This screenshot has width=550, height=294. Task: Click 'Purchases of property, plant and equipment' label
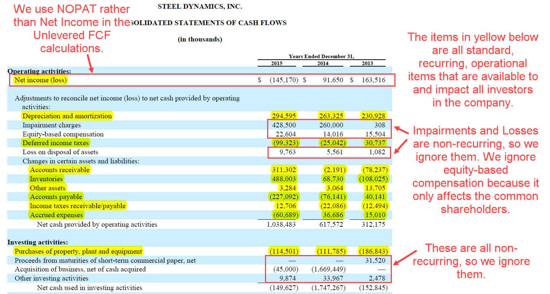[78, 251]
